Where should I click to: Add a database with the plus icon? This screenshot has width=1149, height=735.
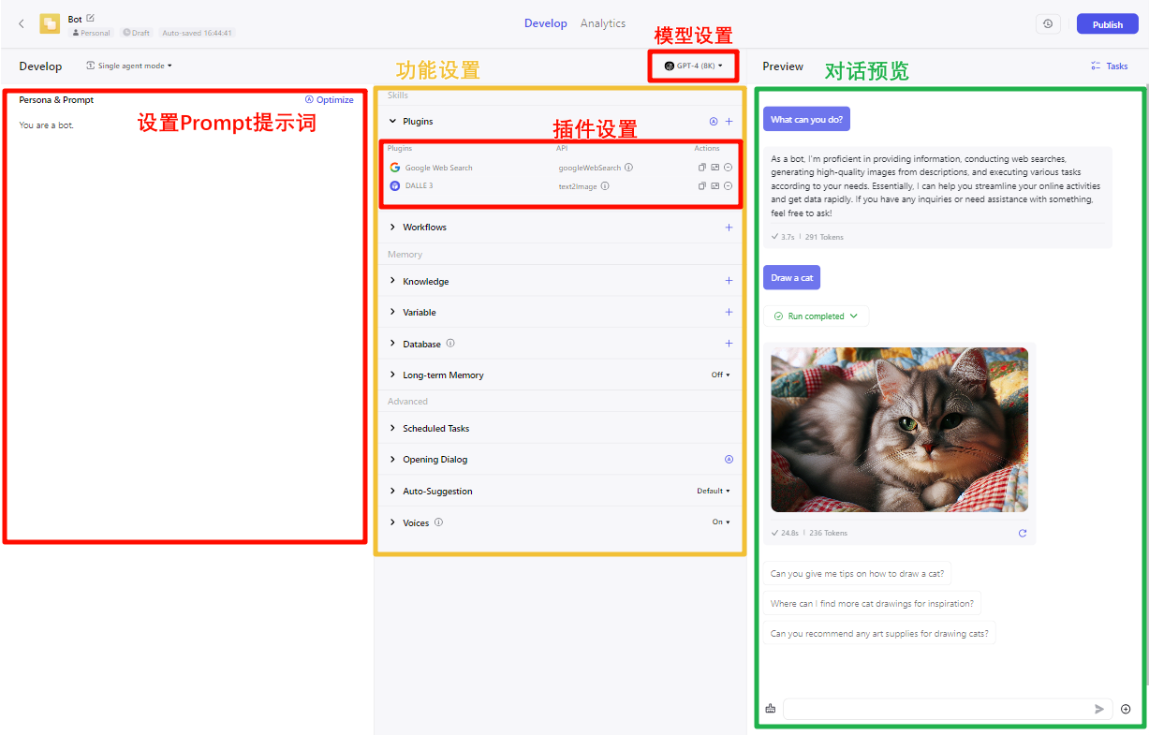pyautogui.click(x=729, y=344)
